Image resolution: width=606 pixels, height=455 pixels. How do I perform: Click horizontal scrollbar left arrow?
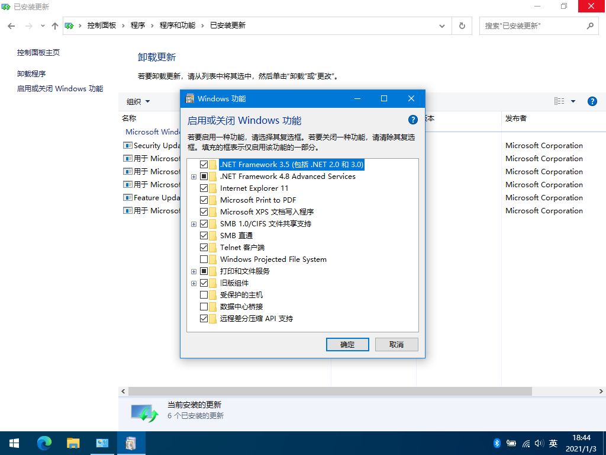(123, 391)
